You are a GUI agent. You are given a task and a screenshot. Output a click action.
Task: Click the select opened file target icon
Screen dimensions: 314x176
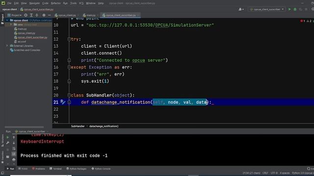26,15
